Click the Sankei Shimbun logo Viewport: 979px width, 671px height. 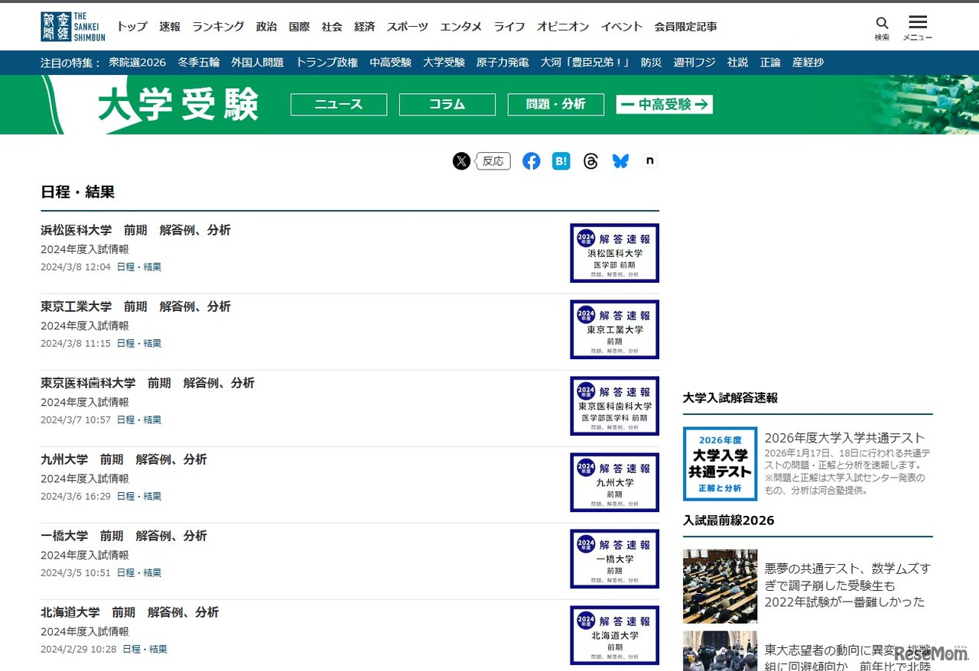[72, 25]
